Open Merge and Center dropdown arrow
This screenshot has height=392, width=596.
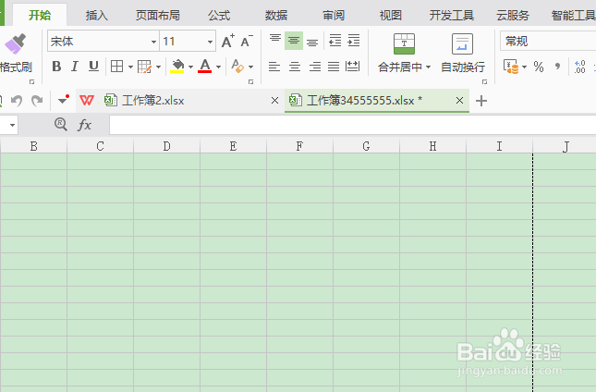pos(428,67)
